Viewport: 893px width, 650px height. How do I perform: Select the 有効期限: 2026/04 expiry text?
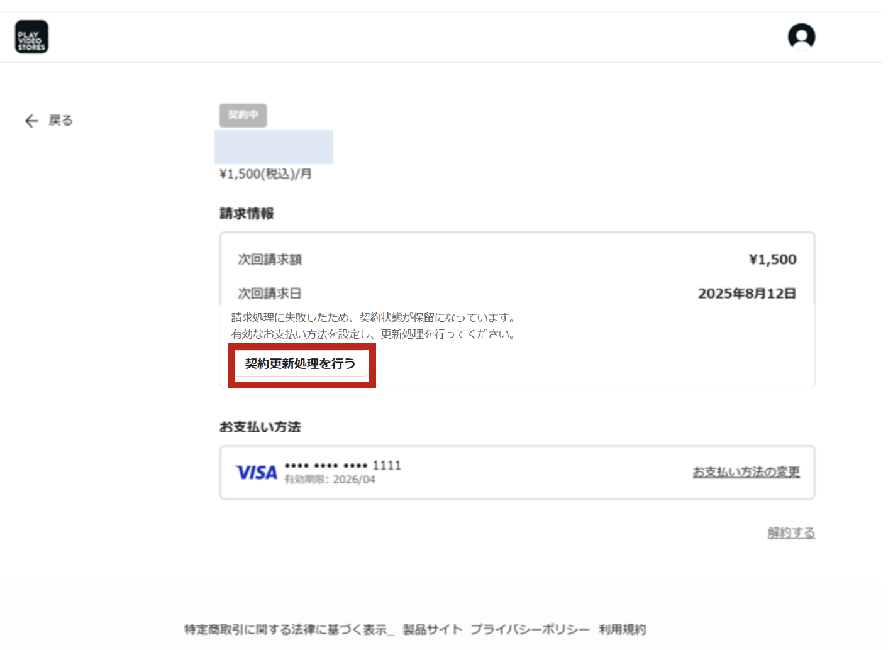[x=330, y=480]
